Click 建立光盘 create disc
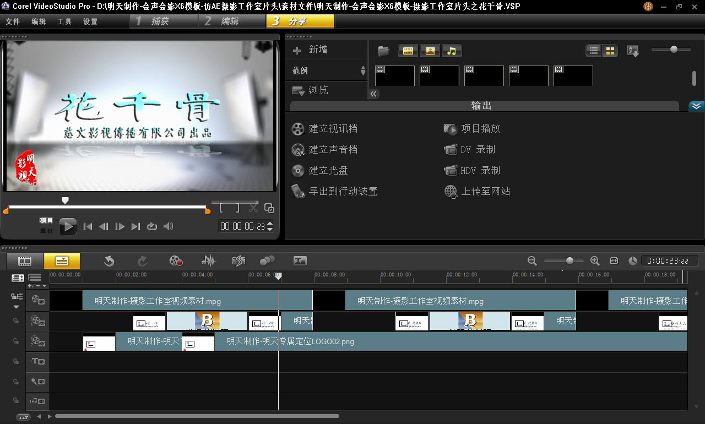Image resolution: width=705 pixels, height=424 pixels. (320, 171)
